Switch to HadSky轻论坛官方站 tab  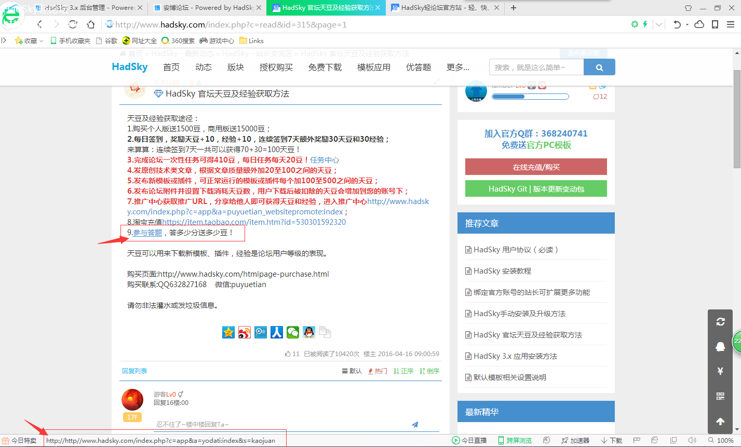(446, 8)
